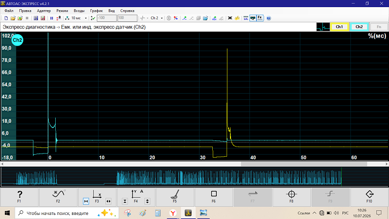Open help via blue question icon
389x219 pixels.
click(268, 18)
